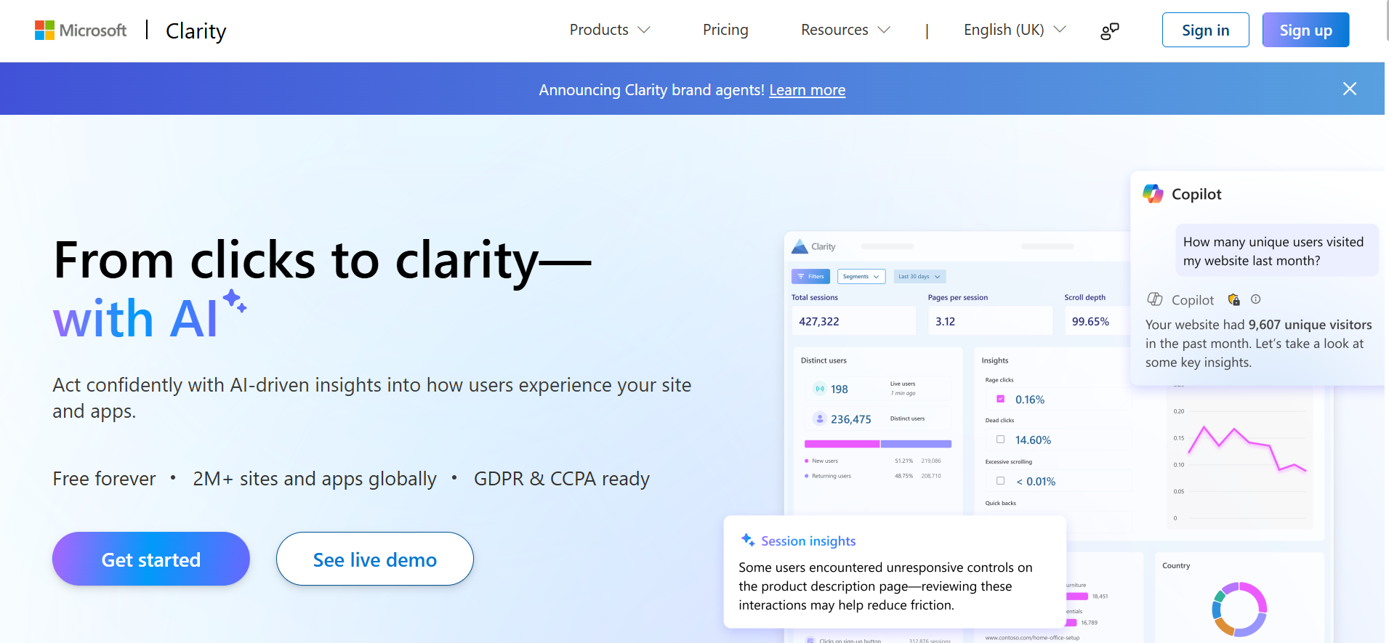Toggle the Rage clicks checkbox

pos(1000,399)
